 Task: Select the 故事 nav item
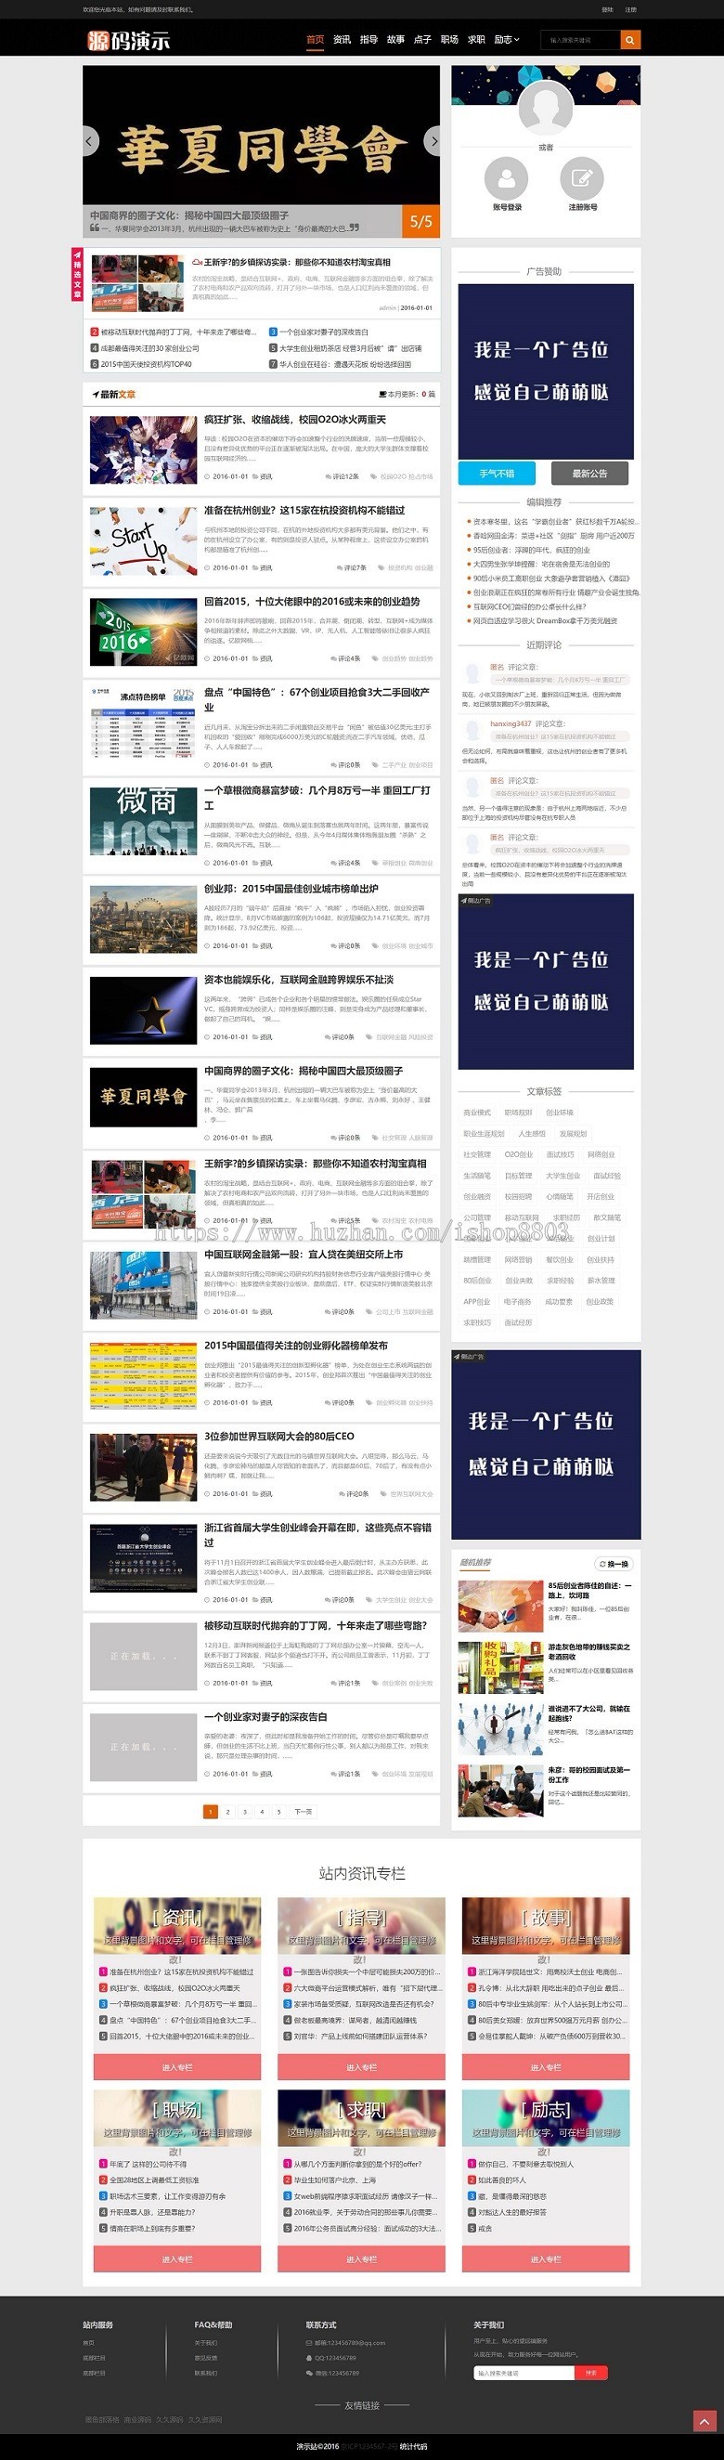(394, 40)
